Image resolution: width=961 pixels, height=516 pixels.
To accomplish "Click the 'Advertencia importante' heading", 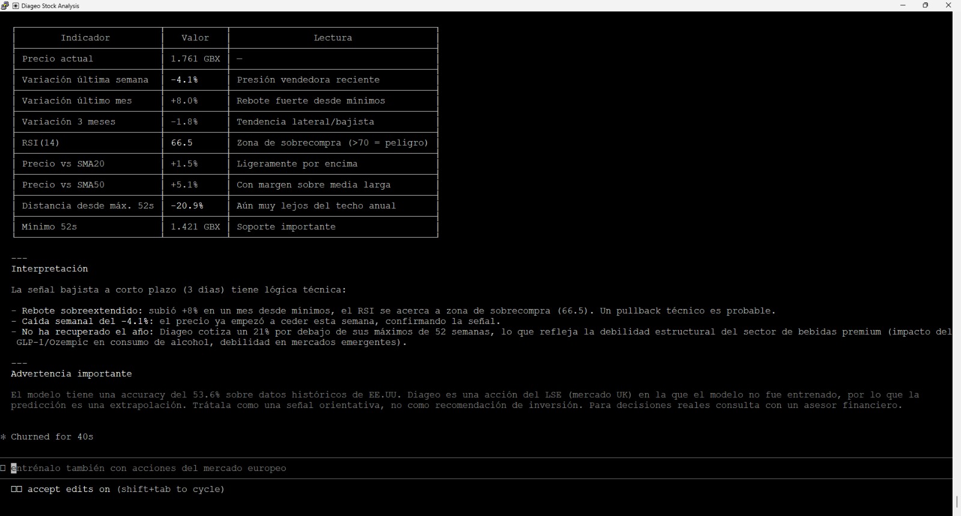I will (71, 374).
